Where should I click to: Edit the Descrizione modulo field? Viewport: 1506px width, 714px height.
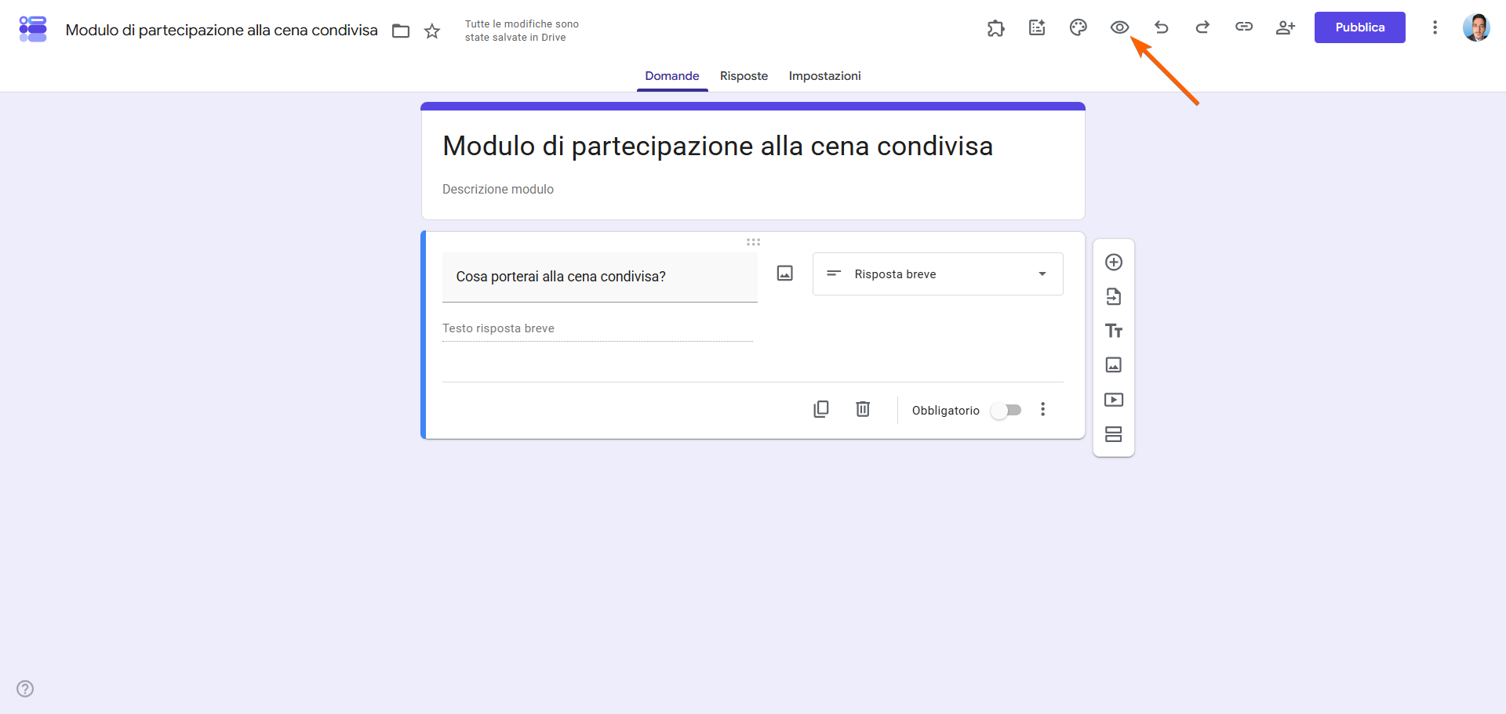753,190
